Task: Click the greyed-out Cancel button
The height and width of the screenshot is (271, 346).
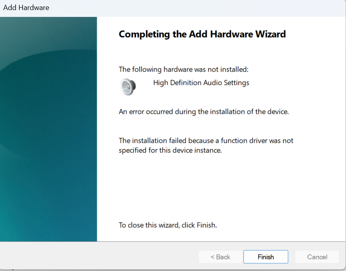Action: (317, 257)
